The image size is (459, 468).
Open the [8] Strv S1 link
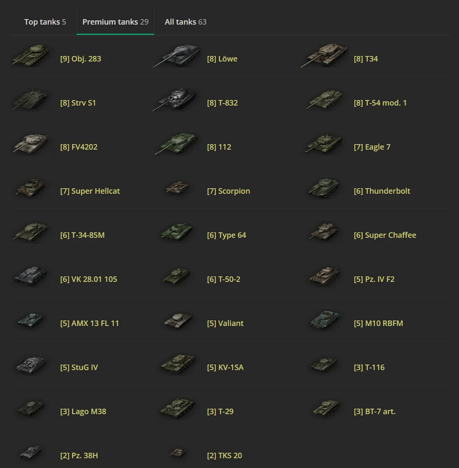(78, 103)
